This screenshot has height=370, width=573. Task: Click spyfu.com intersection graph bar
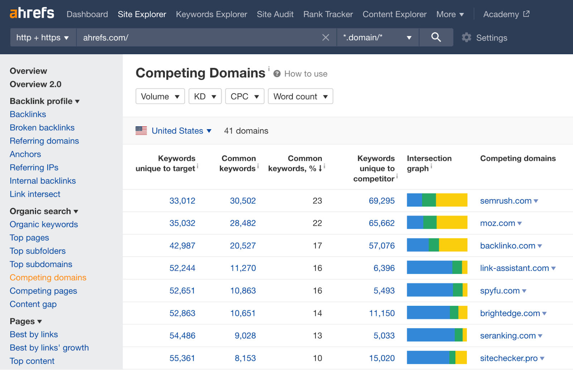[x=437, y=290]
